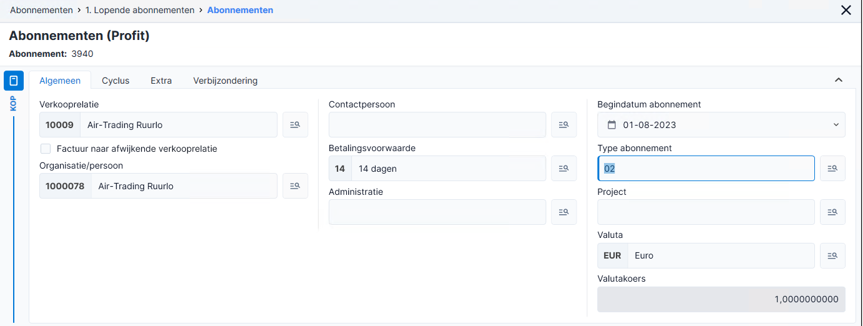Image resolution: width=863 pixels, height=326 pixels.
Task: Open lookup for Verkooprelatie field
Action: coord(295,125)
